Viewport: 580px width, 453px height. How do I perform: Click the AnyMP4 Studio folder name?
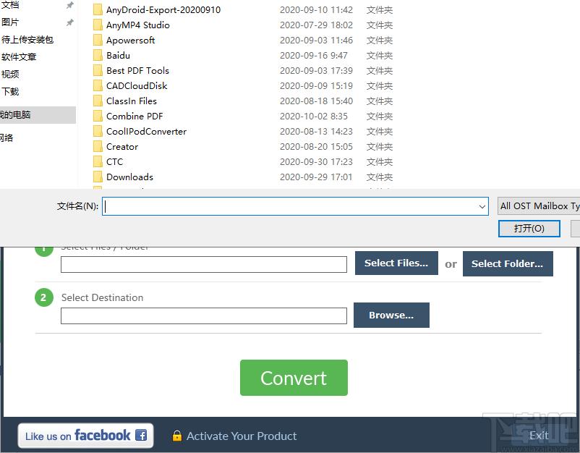138,25
